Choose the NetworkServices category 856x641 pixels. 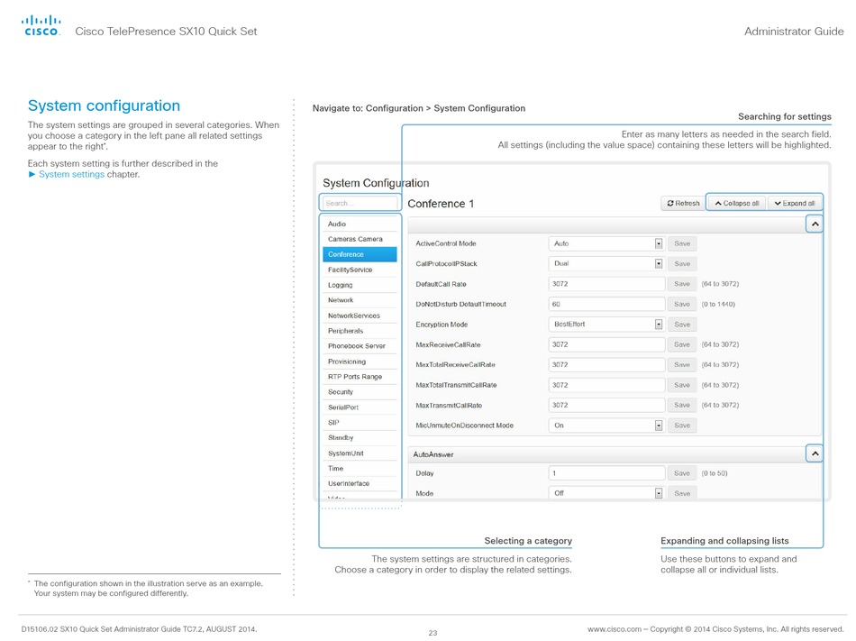[360, 316]
